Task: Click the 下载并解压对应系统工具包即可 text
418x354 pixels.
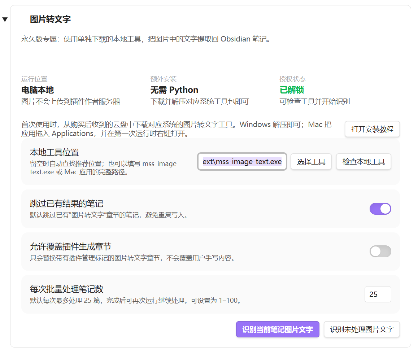Action: pos(200,101)
